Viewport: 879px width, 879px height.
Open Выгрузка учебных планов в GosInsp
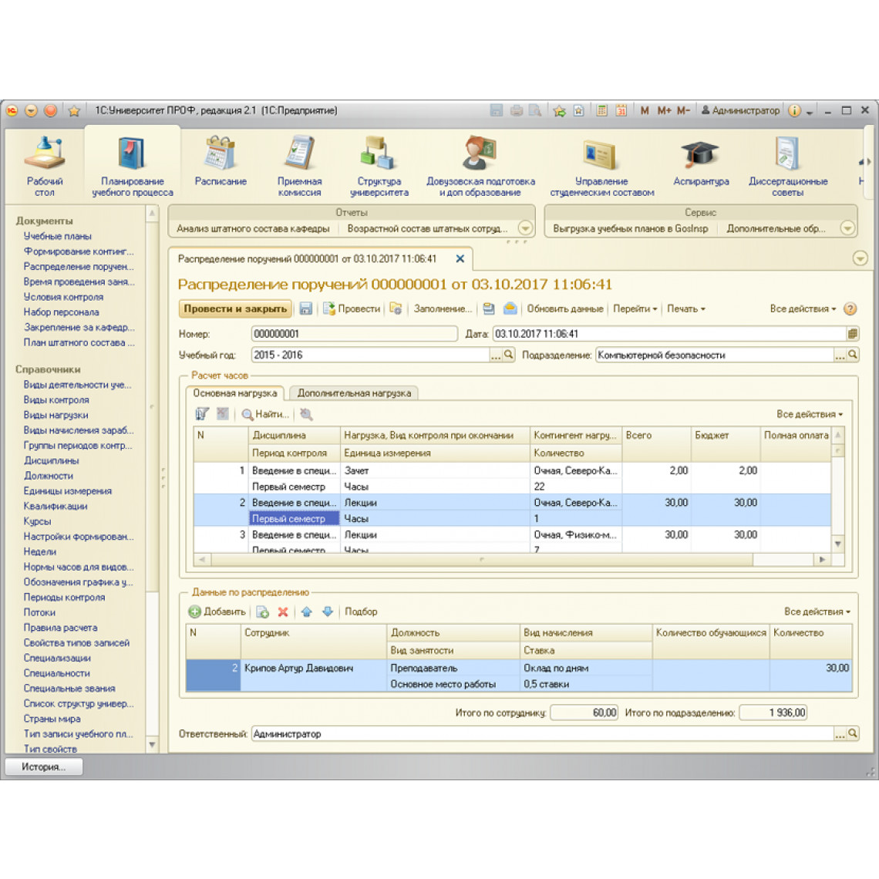point(630,228)
